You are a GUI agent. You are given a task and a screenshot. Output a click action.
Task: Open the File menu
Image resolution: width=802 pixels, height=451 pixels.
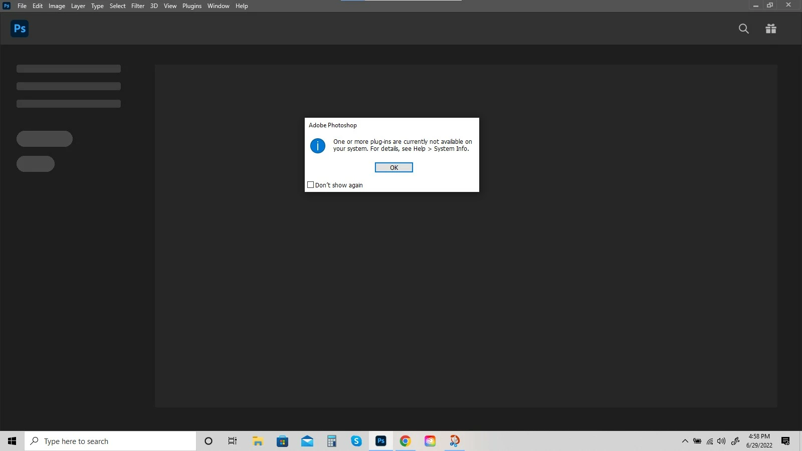pyautogui.click(x=22, y=6)
